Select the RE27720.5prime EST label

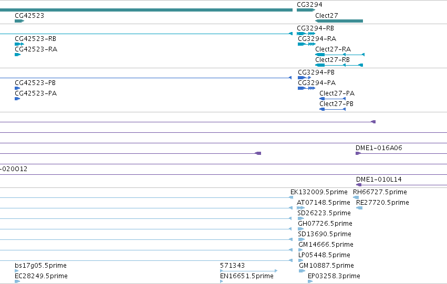tap(382, 203)
